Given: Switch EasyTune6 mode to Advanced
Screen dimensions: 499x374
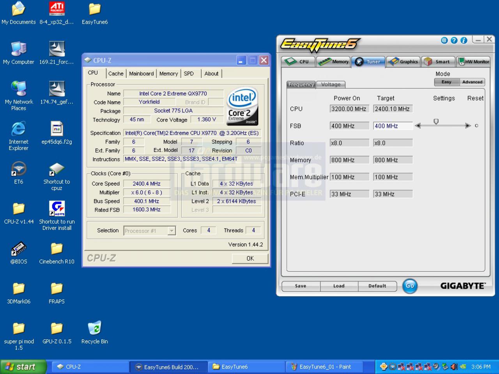Looking at the screenshot, I should click(472, 82).
